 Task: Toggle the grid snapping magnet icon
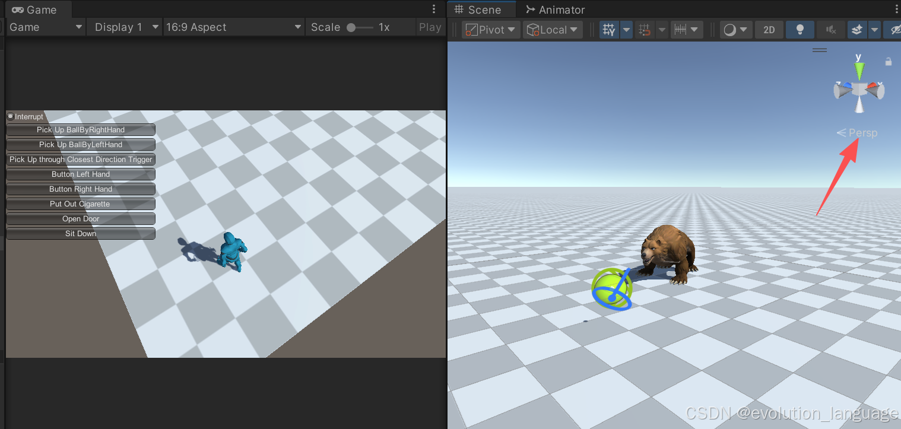[x=644, y=30]
